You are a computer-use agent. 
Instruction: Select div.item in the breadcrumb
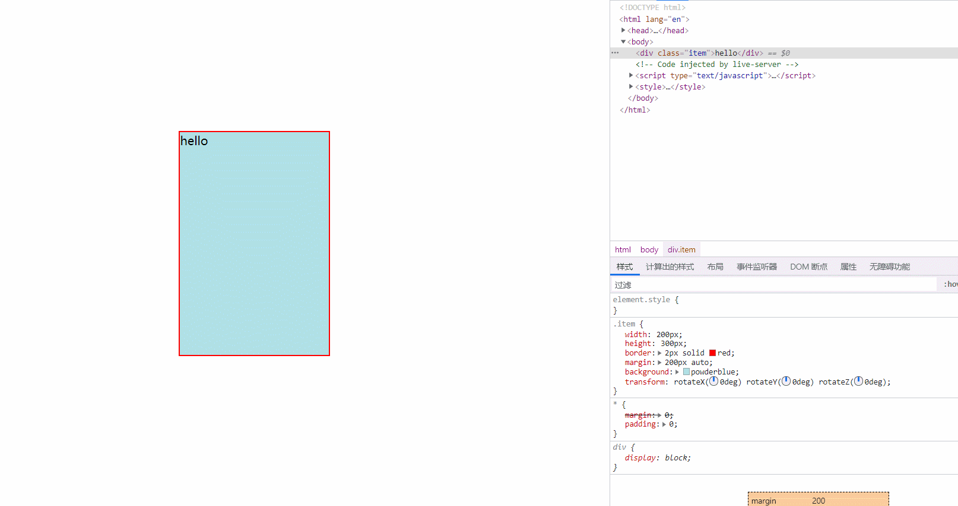click(681, 249)
